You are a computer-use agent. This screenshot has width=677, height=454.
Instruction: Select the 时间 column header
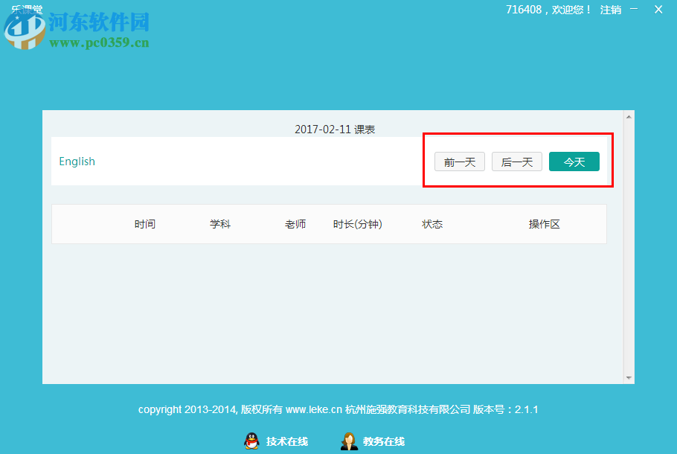[x=144, y=224]
